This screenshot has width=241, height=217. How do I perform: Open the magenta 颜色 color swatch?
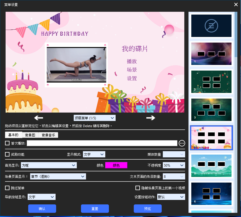pos(116,165)
